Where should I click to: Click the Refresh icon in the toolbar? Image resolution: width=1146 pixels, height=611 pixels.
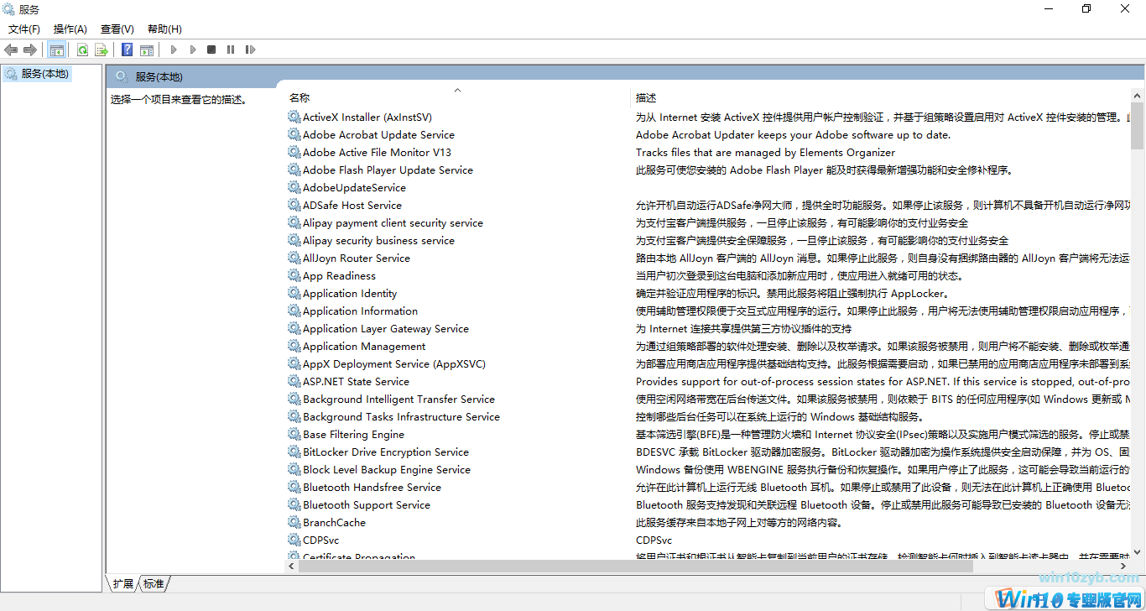82,50
